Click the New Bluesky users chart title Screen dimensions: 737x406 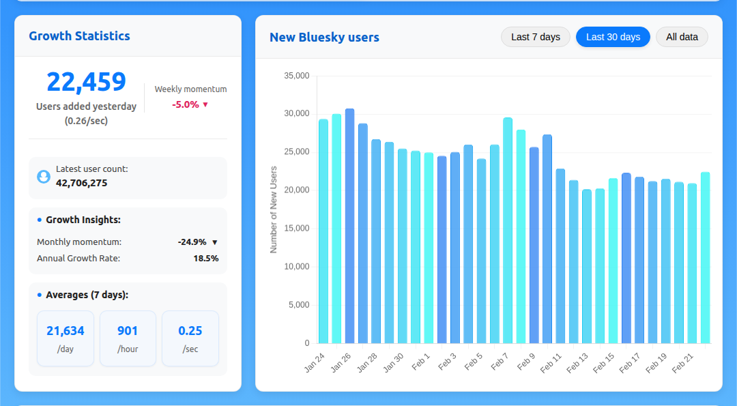324,38
